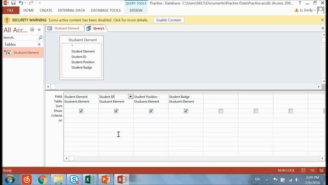Image resolution: width=328 pixels, height=185 pixels.
Task: Select the asterisk field in table box
Action: pos(72,46)
